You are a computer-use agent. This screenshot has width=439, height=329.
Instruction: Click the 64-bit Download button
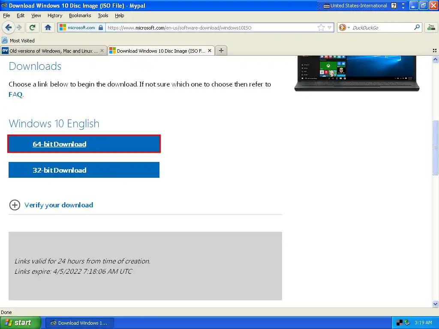[x=84, y=144]
